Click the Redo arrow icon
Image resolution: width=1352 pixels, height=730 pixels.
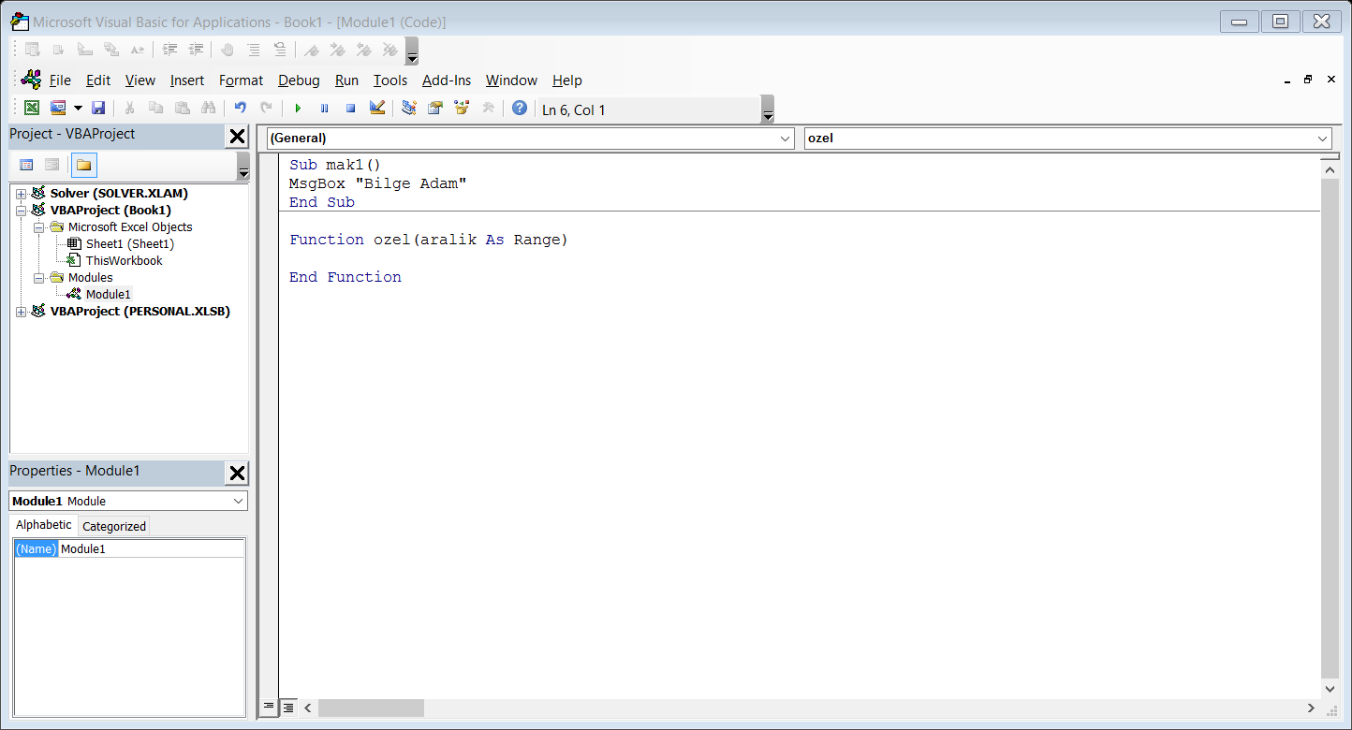267,109
